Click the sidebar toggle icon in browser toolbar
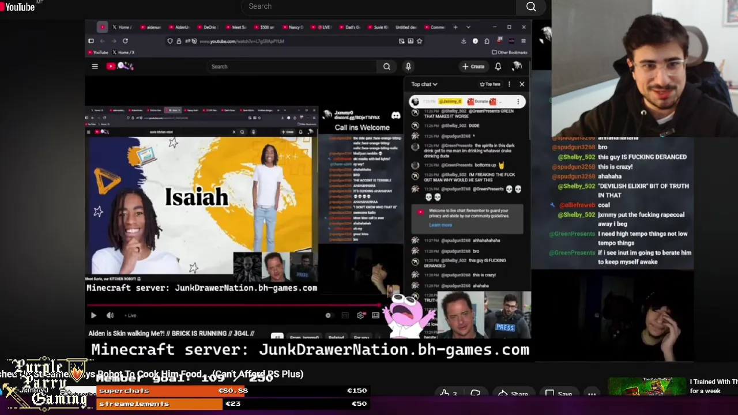Screen dimensions: 738x415 click(91, 41)
